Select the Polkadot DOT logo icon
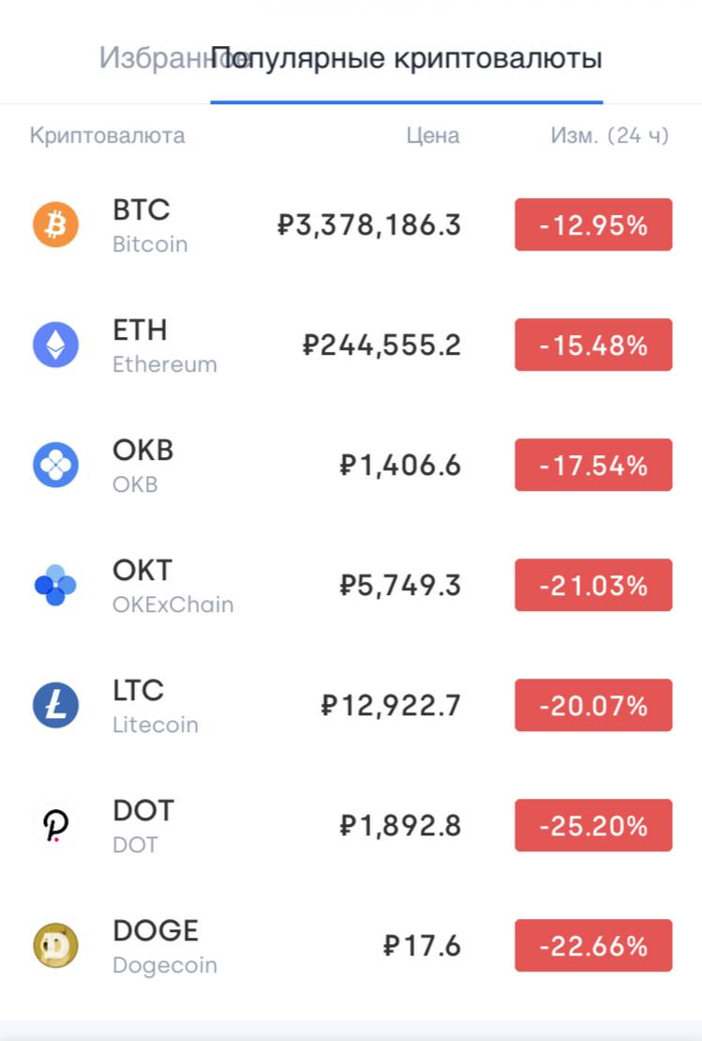 coord(55,825)
